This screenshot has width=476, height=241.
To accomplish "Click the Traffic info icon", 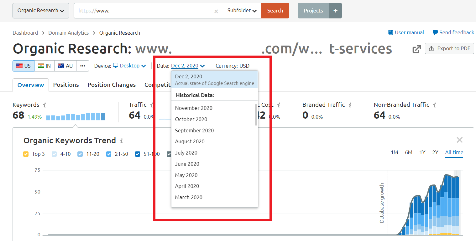I will coord(153,105).
